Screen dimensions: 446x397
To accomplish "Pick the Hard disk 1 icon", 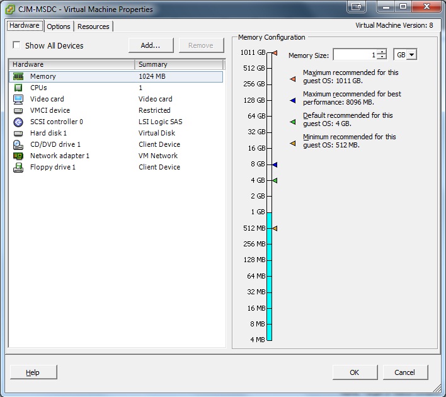I will click(18, 133).
